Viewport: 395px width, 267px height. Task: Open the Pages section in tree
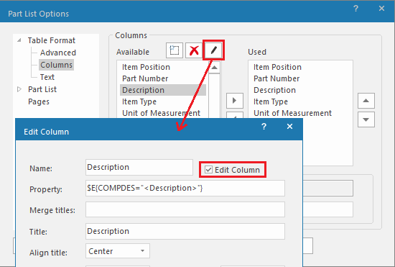coord(39,101)
